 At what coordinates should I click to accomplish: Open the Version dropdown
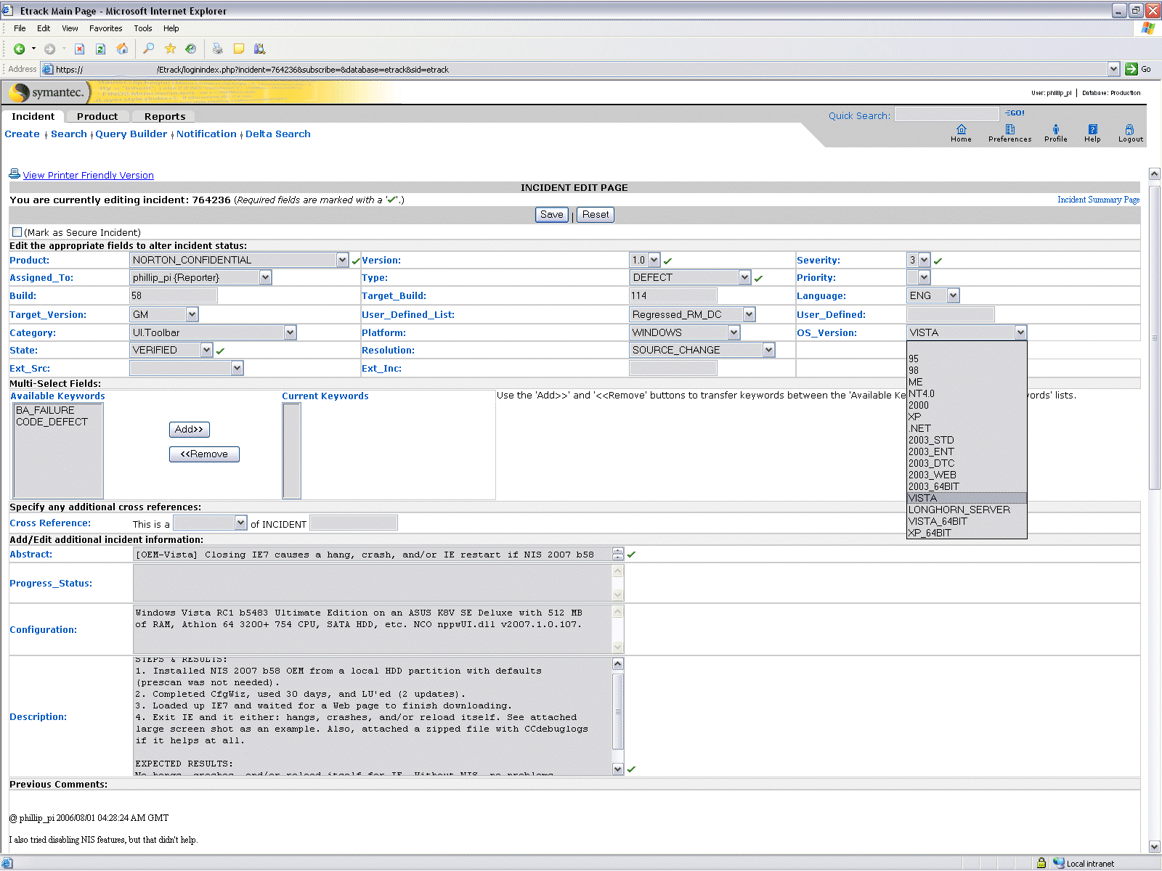coord(654,260)
